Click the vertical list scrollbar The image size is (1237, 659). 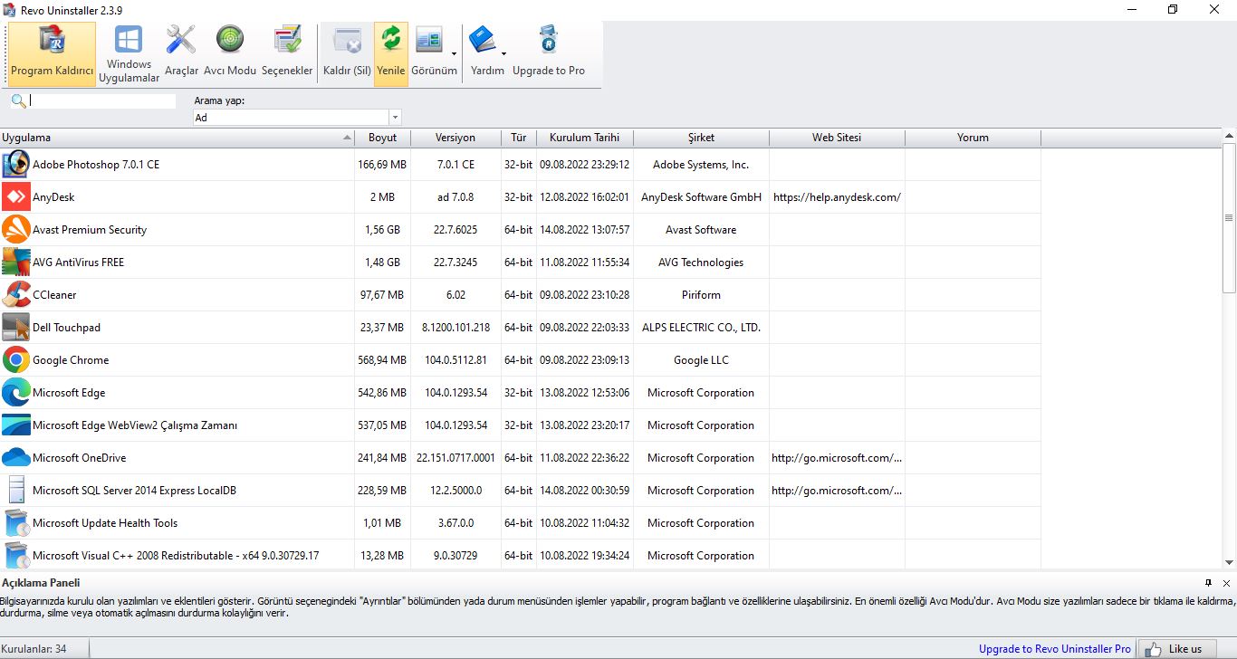tap(1229, 217)
